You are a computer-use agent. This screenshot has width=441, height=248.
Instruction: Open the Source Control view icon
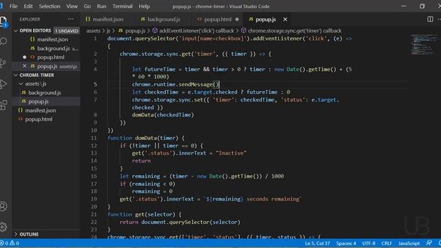3,63
